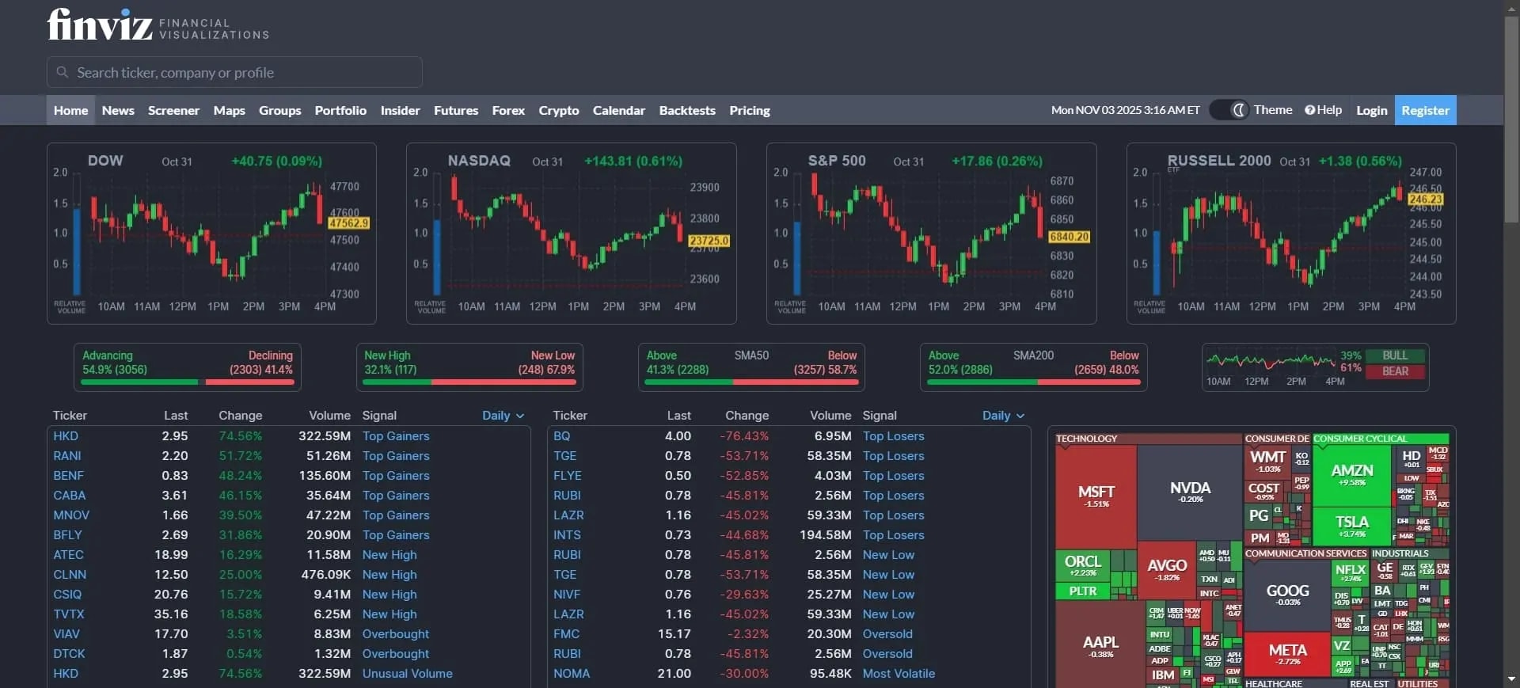The image size is (1520, 688).
Task: View the Pricing page
Action: click(x=750, y=110)
